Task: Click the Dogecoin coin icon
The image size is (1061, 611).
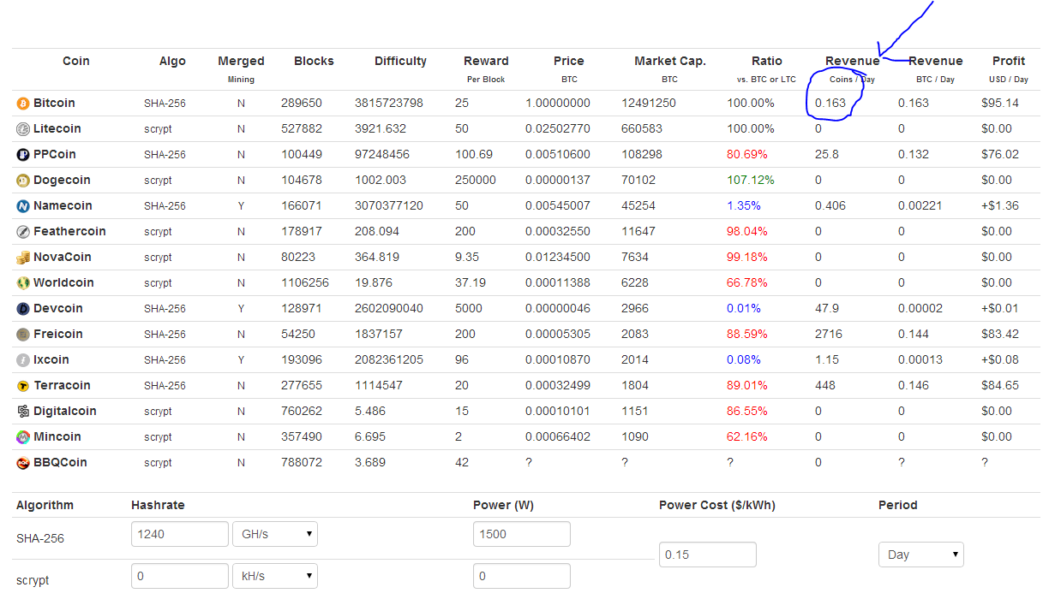Action: pos(23,181)
